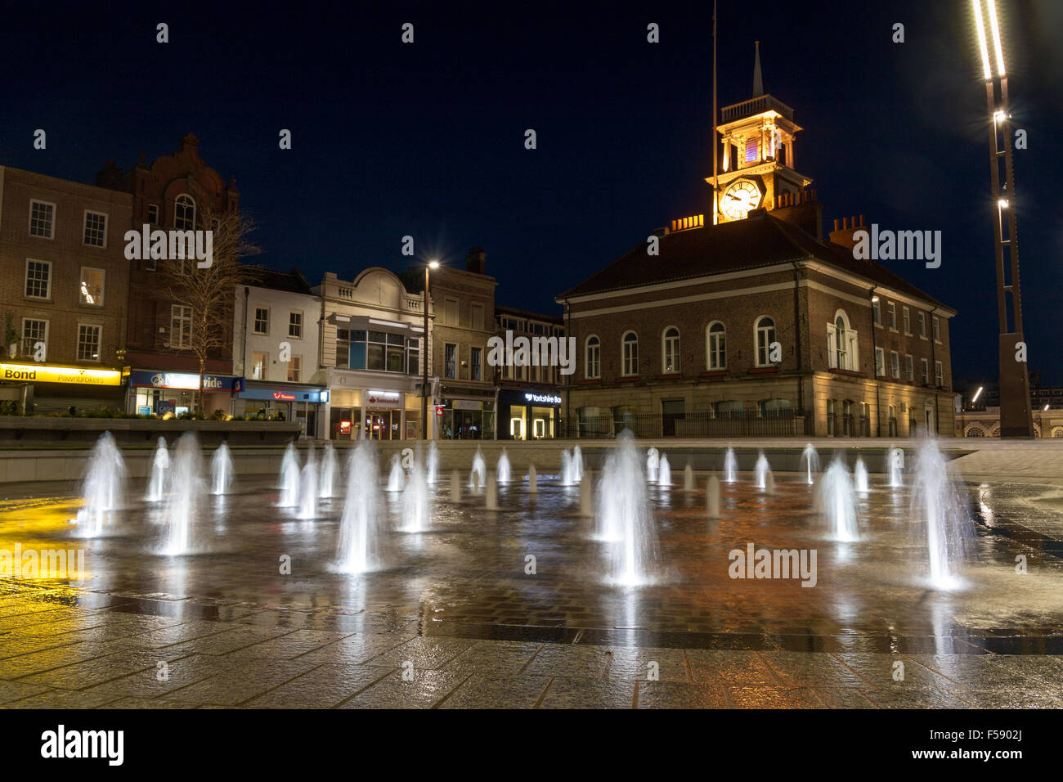1063x782 pixels.
Task: Click the blue Nationwide shop sign
Action: [186, 381]
